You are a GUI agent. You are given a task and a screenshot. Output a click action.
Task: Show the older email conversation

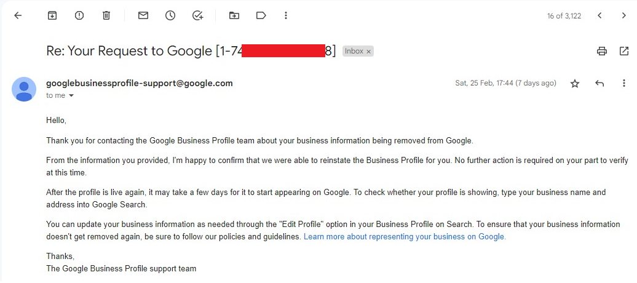623,15
